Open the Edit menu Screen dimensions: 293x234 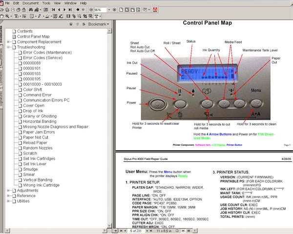pyautogui.click(x=16, y=3)
